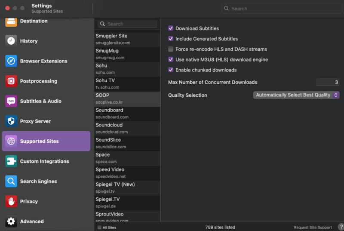The width and height of the screenshot is (344, 231).
Task: Go to Browser Extensions settings
Action: 44,61
